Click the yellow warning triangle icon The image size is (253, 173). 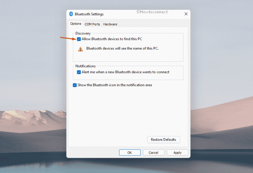click(x=80, y=49)
